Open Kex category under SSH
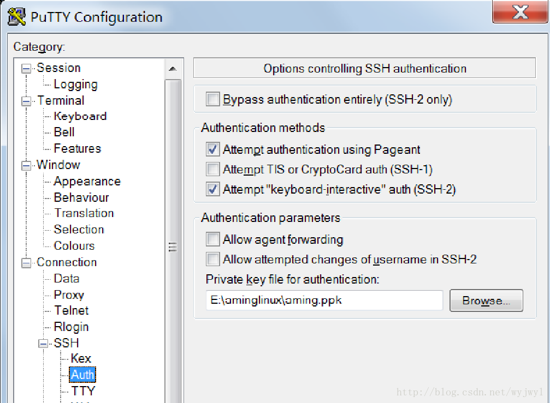550x403 pixels. click(x=81, y=358)
